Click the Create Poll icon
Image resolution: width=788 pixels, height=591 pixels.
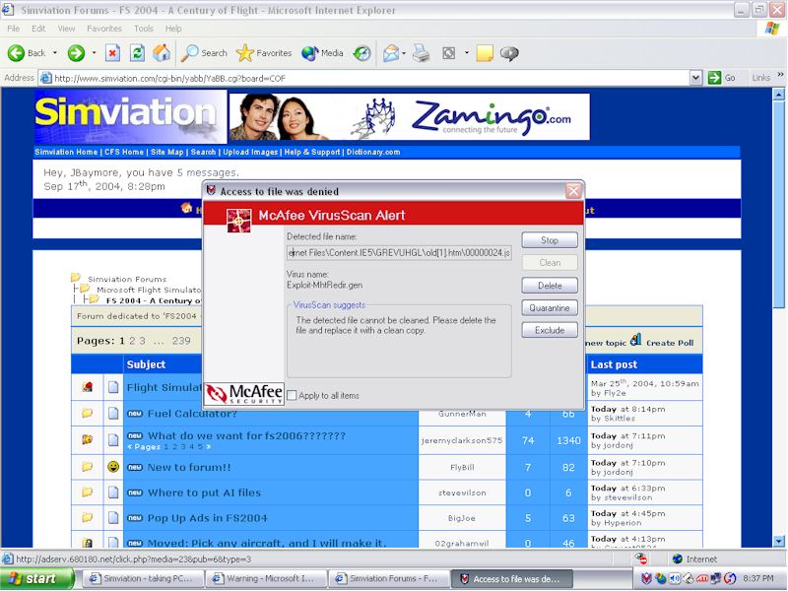point(635,340)
